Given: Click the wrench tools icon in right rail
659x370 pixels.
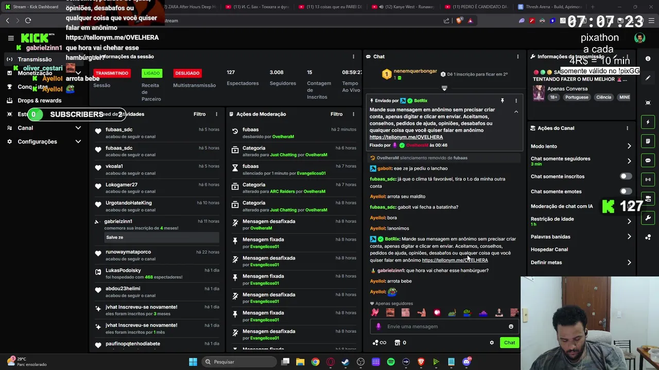Looking at the screenshot, I should (648, 218).
